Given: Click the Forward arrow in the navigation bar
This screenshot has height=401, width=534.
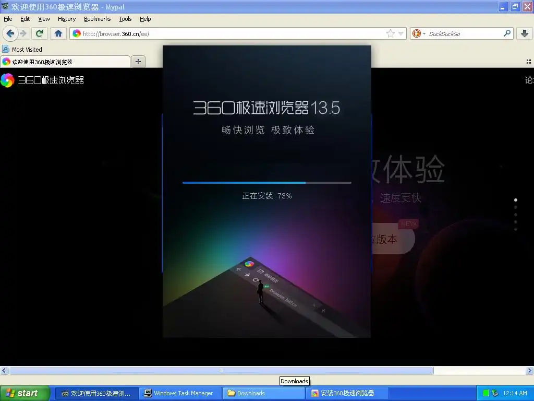Looking at the screenshot, I should [x=23, y=33].
